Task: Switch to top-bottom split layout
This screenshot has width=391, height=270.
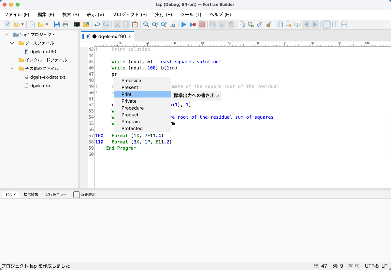Action: (x=344, y=24)
